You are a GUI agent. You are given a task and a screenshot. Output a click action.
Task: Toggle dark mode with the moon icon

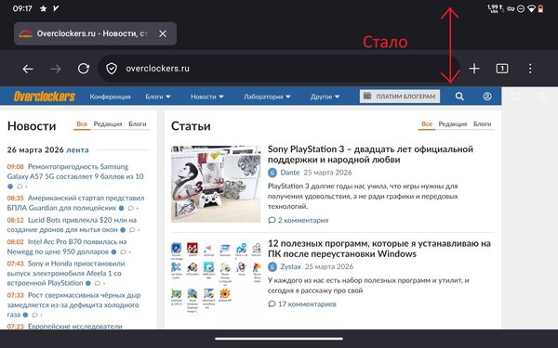[543, 97]
